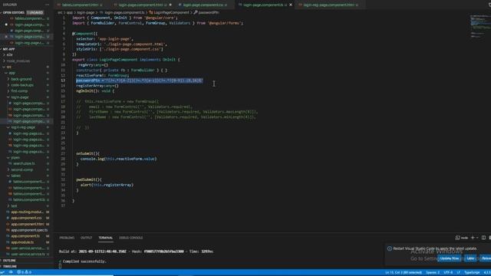Expand the OUTLINE section

(x=9, y=261)
